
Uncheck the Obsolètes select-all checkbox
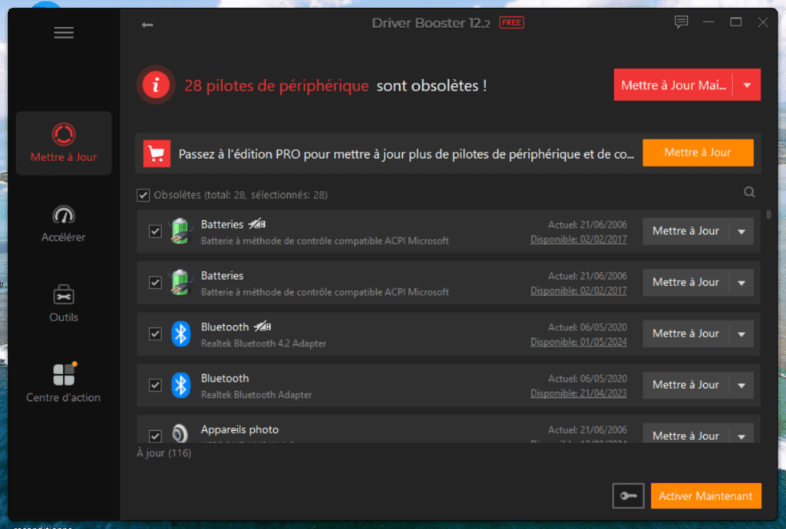tap(143, 195)
